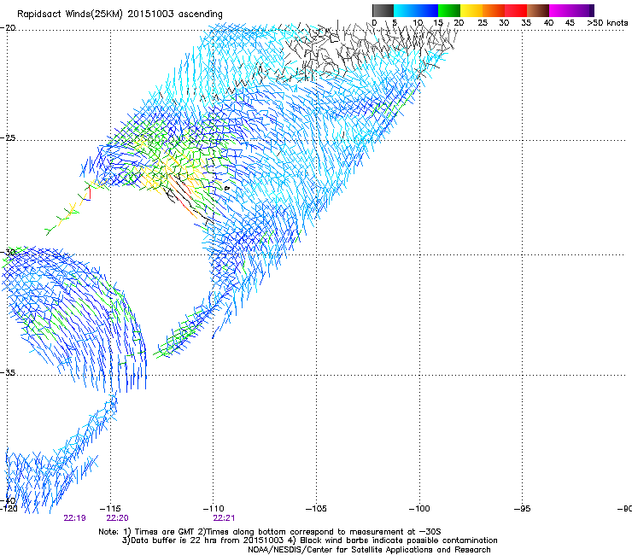This screenshot has height=555, width=632.
Task: Click the 22:20 swath time label
Action: [x=117, y=517]
